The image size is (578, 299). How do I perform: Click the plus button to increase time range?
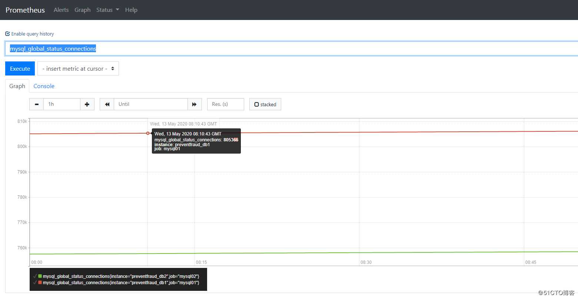coord(87,104)
